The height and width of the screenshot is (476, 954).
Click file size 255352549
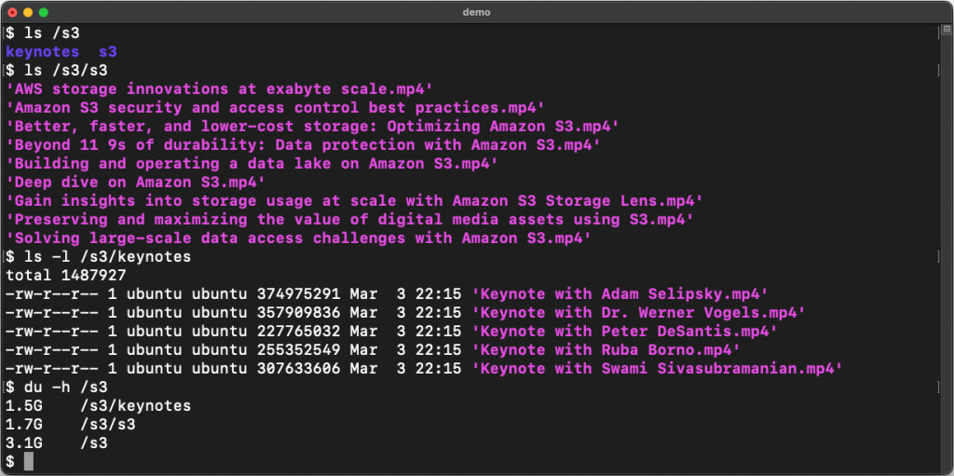click(x=299, y=350)
